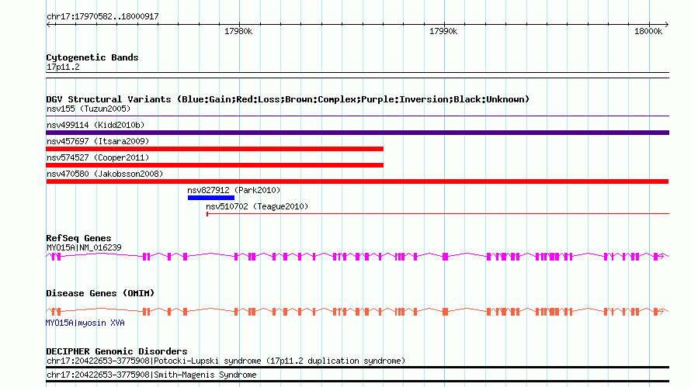The image size is (691, 387).
Task: Click the left arrow of the ruler
Action: [49, 25]
